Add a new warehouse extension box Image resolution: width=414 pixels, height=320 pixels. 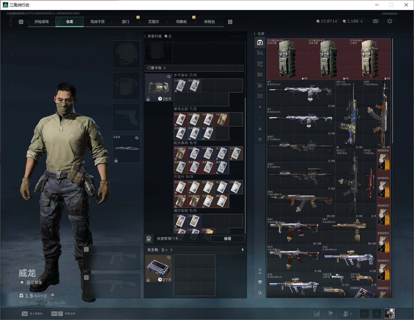[260, 107]
